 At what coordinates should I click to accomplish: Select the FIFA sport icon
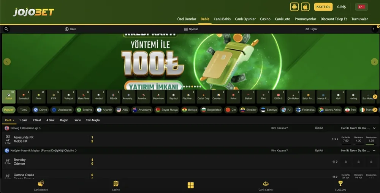[x=54, y=96]
